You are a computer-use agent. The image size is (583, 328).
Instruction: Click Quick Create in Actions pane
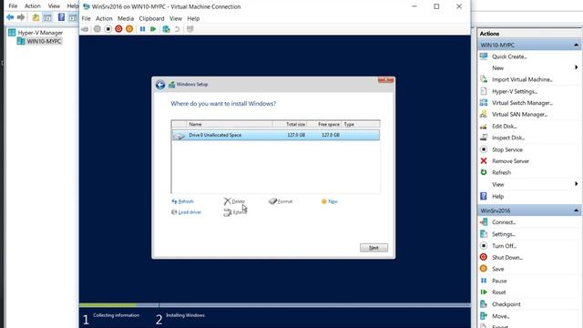click(x=509, y=56)
